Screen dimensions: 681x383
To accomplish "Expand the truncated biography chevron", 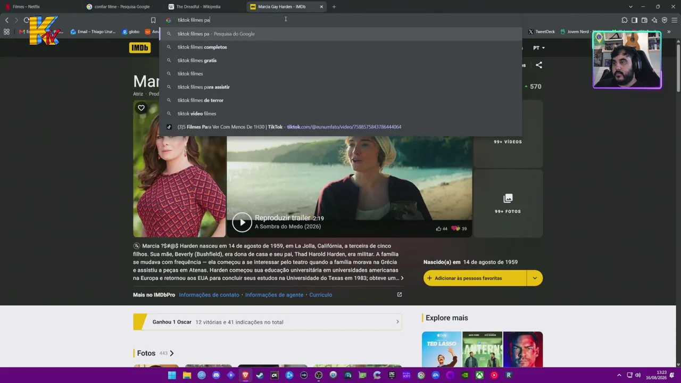I will click(x=402, y=278).
